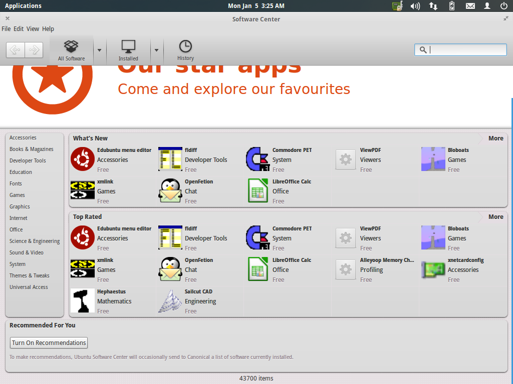The height and width of the screenshot is (384, 513).
Task: Click the ViewPDF gear icon in What's New
Action: coord(346,159)
